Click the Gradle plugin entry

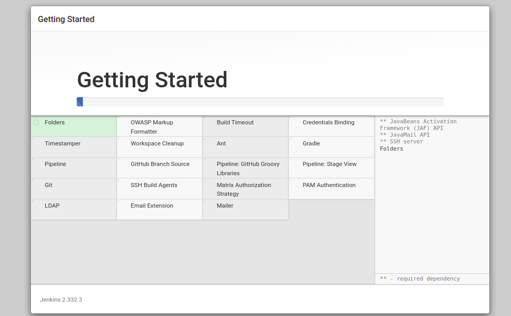coord(331,147)
